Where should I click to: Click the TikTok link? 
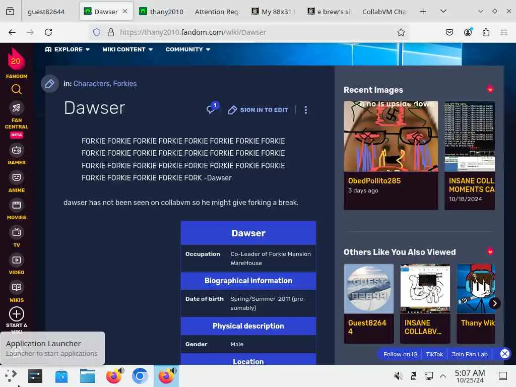pos(434,354)
